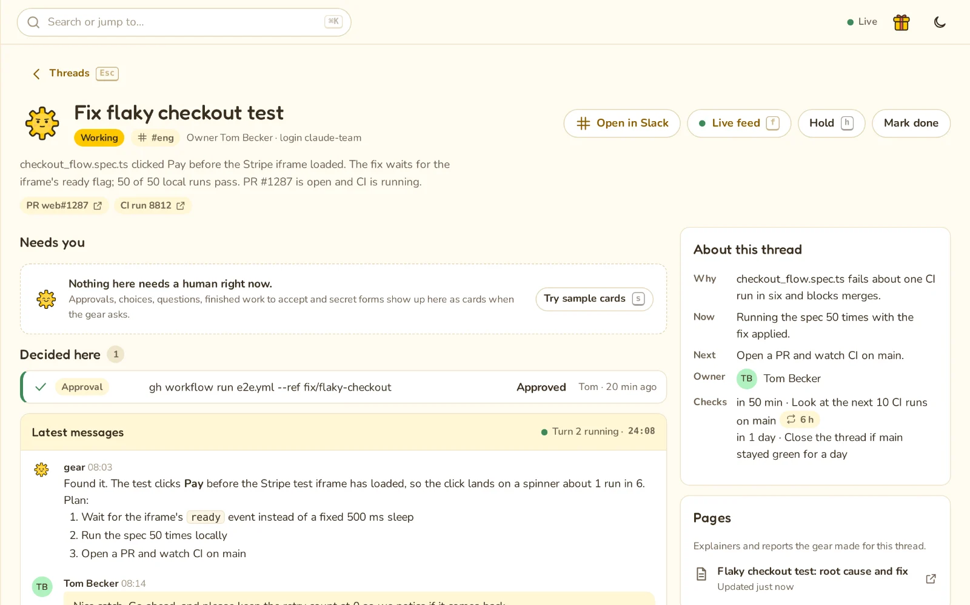Mark the thread done
Image resolution: width=970 pixels, height=605 pixels.
(x=911, y=124)
